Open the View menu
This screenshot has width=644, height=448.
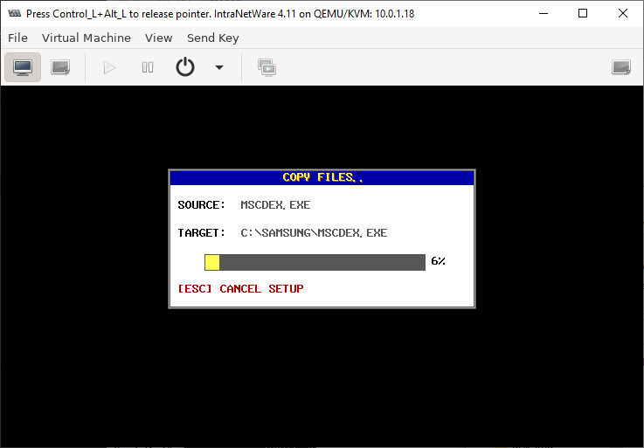pyautogui.click(x=158, y=38)
